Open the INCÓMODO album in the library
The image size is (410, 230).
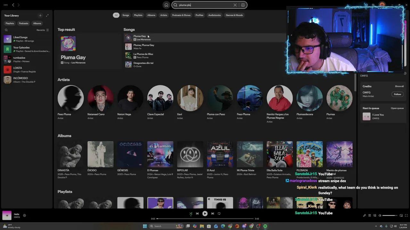[27, 80]
